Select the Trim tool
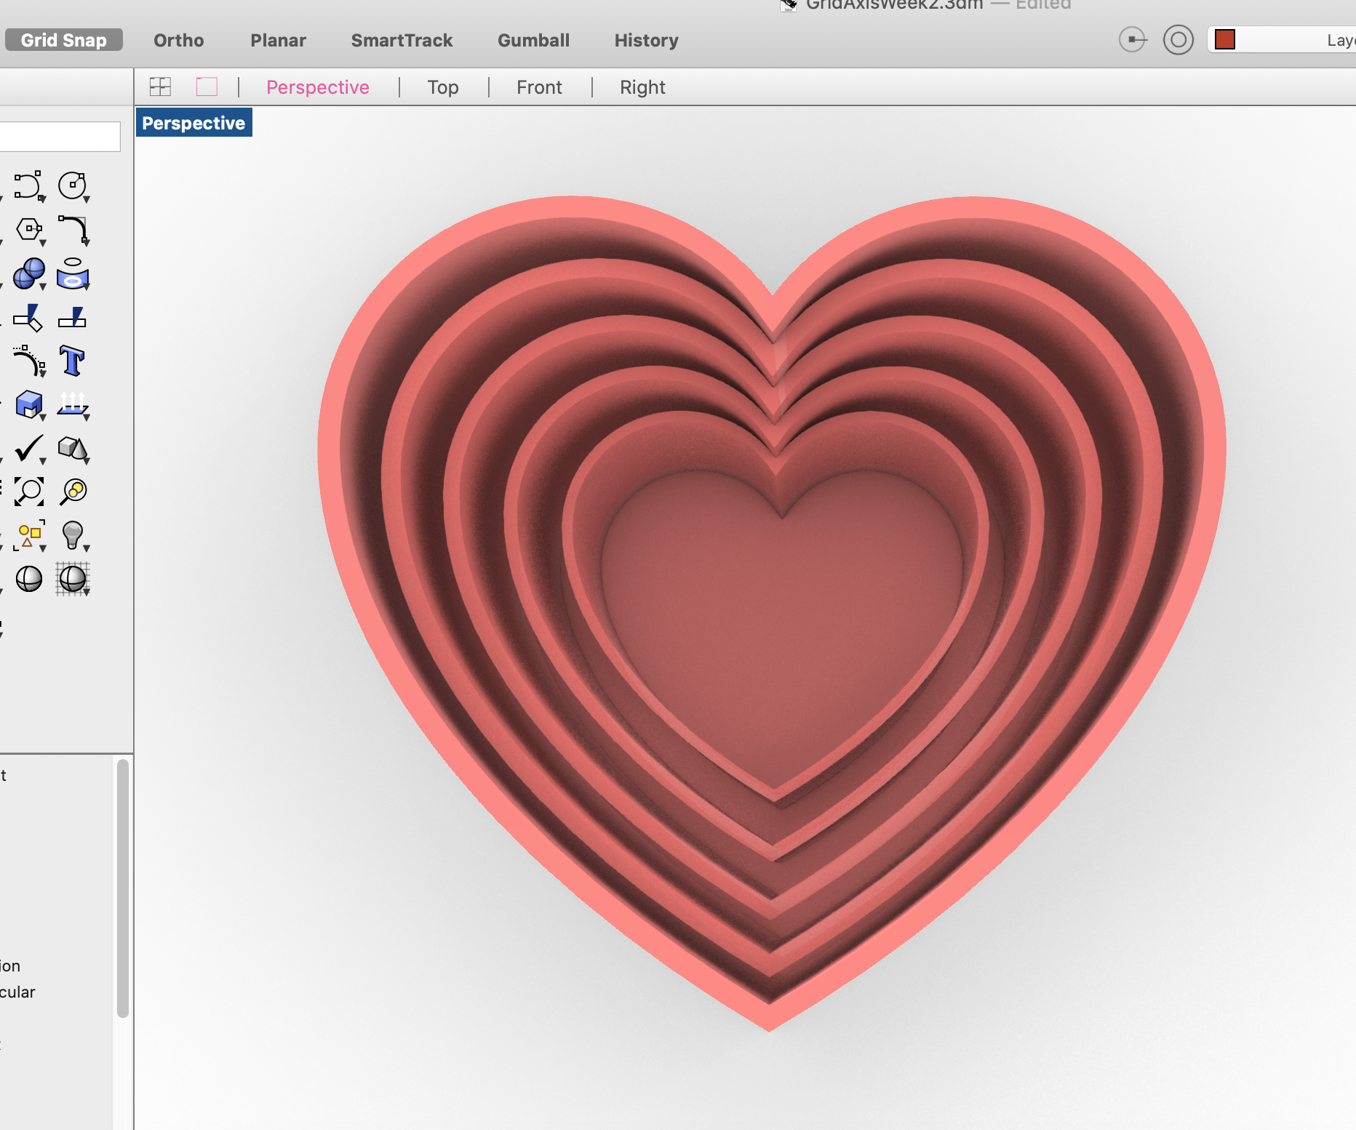 [28, 318]
